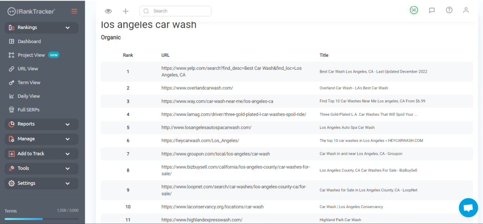Expand the Add to Track chevron
Viewport: 483px width, 224px height.
pyautogui.click(x=68, y=154)
